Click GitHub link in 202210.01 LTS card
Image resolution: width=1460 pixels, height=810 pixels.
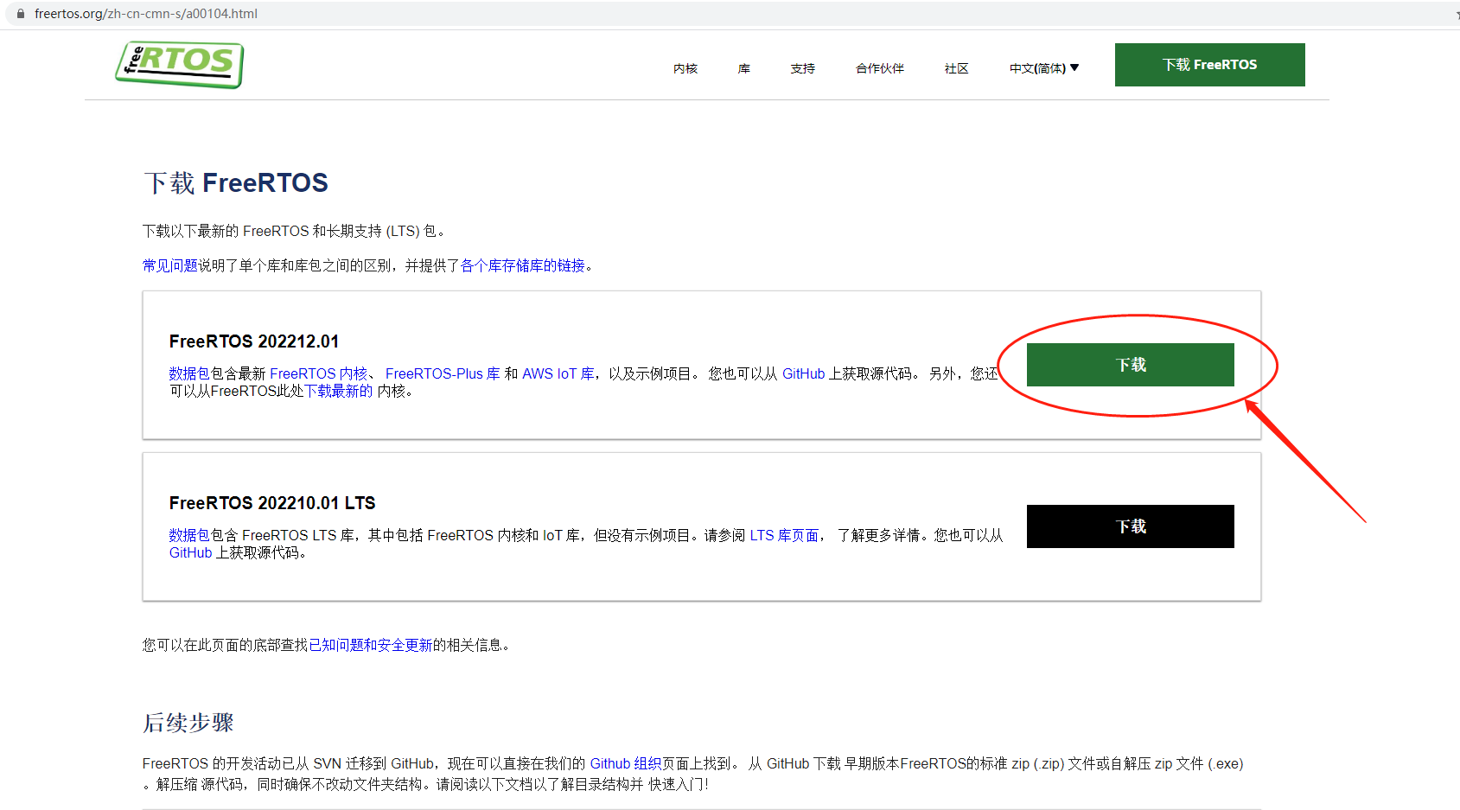point(190,552)
